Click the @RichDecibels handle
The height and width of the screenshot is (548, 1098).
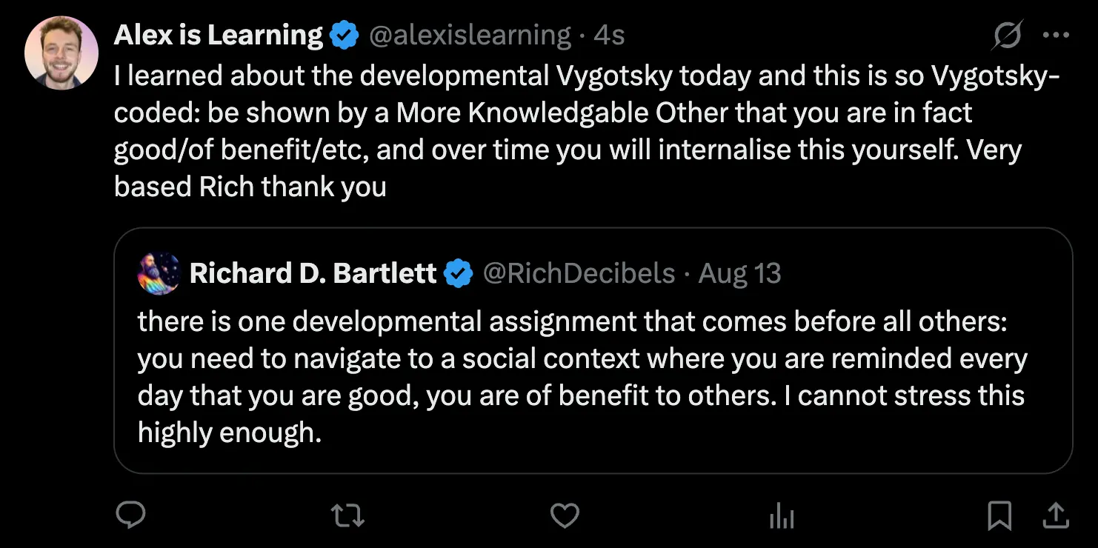click(579, 273)
